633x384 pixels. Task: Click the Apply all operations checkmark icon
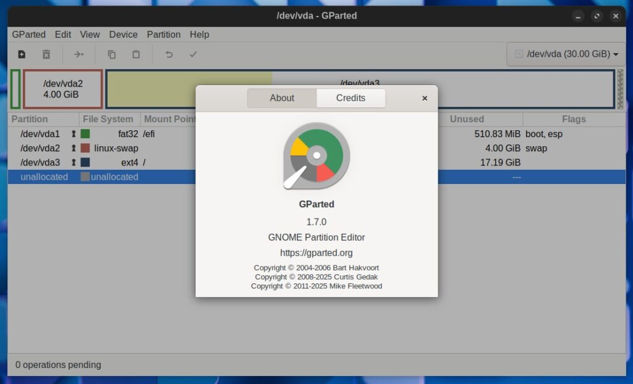(x=193, y=54)
